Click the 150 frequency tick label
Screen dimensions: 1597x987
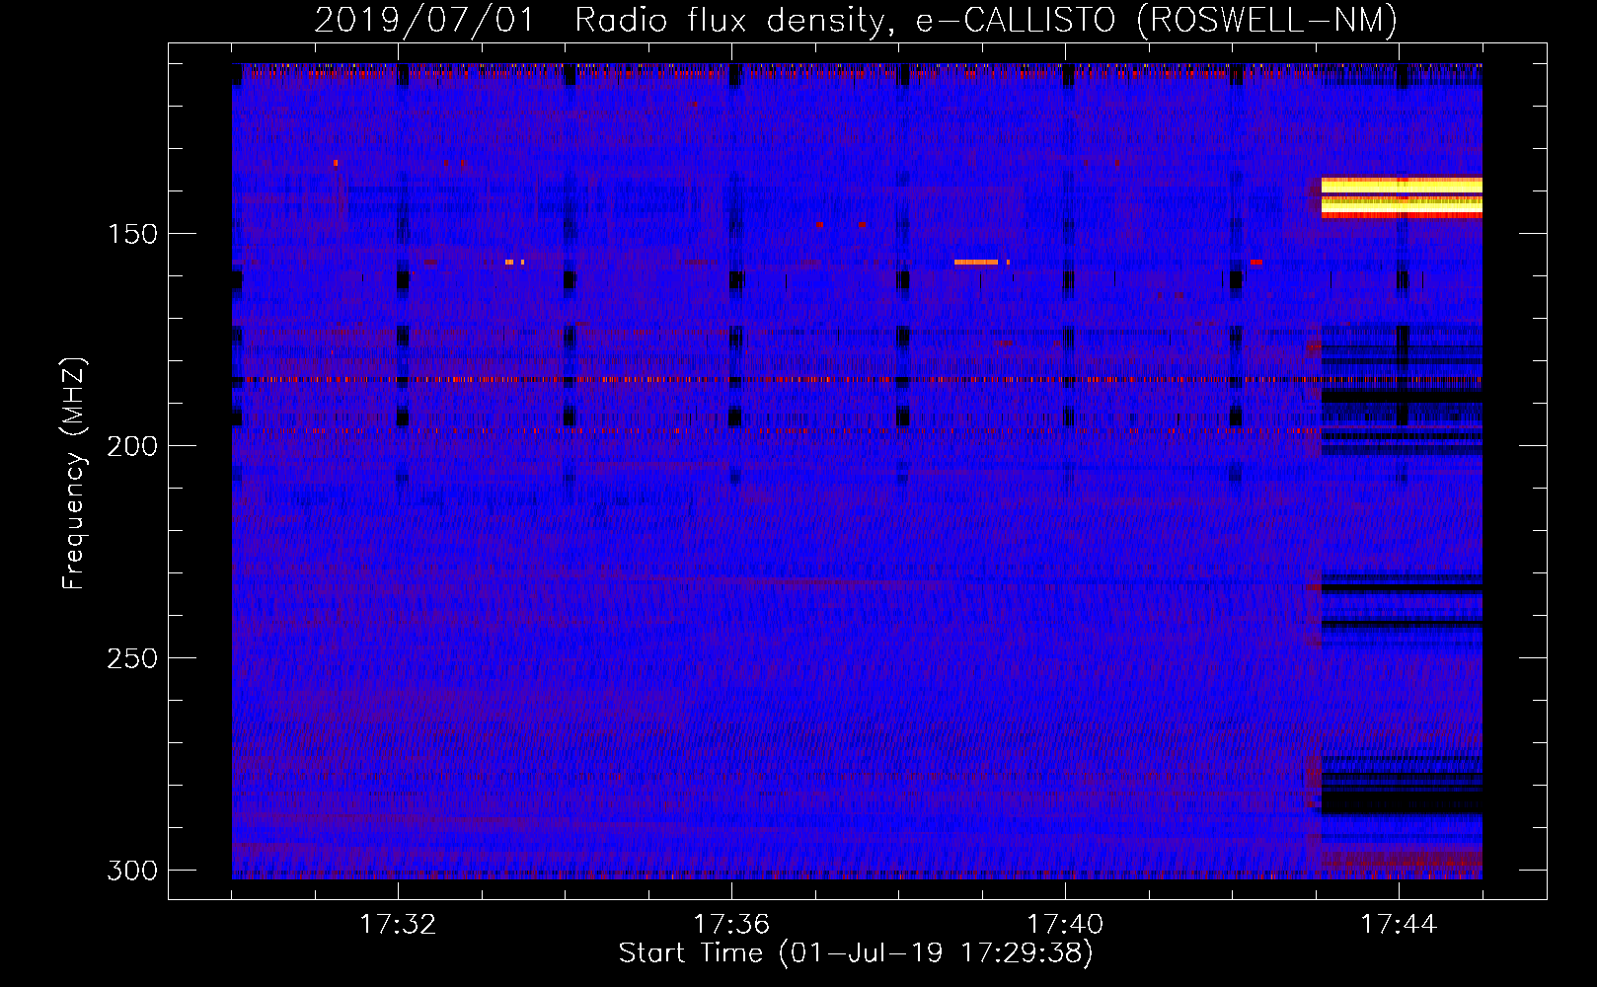132,234
